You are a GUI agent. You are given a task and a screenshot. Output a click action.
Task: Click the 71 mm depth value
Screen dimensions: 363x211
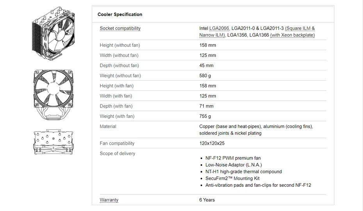(x=206, y=106)
